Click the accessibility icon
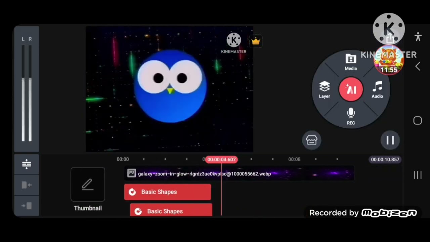 (418, 37)
